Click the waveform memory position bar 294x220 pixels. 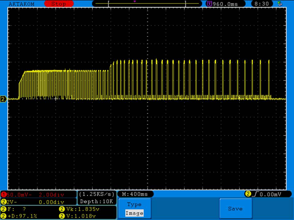point(147,4)
